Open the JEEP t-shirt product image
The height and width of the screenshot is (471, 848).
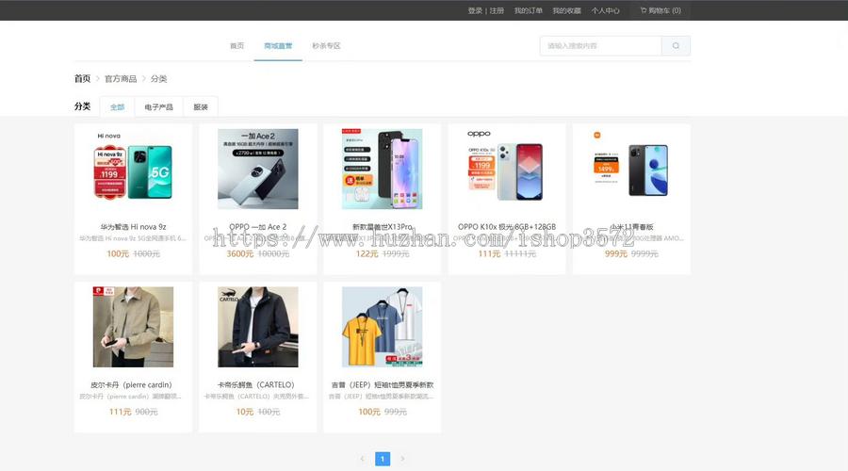tap(382, 327)
